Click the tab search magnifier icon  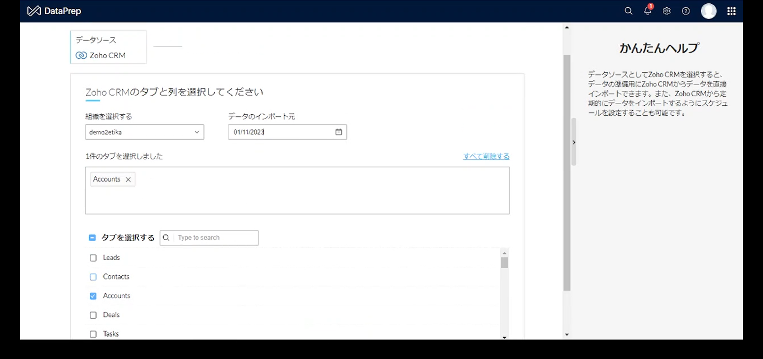(x=166, y=238)
